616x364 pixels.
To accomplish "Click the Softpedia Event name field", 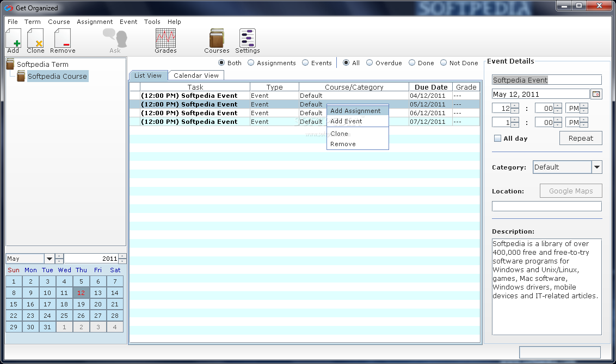I will [x=547, y=80].
